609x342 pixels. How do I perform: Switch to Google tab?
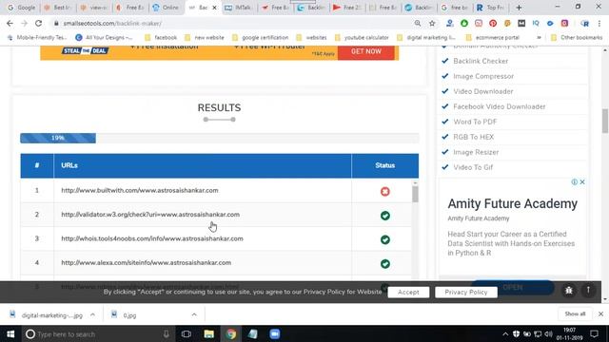coord(21,8)
